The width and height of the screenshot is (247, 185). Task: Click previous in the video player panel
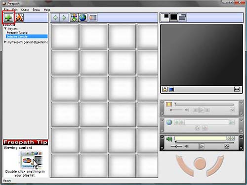point(195,110)
